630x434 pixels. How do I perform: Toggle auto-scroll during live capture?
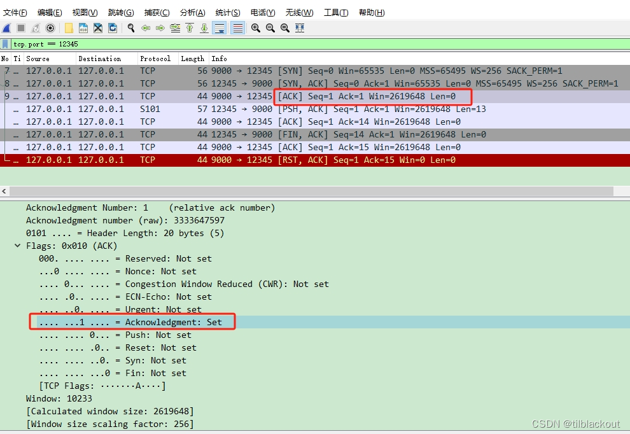220,28
